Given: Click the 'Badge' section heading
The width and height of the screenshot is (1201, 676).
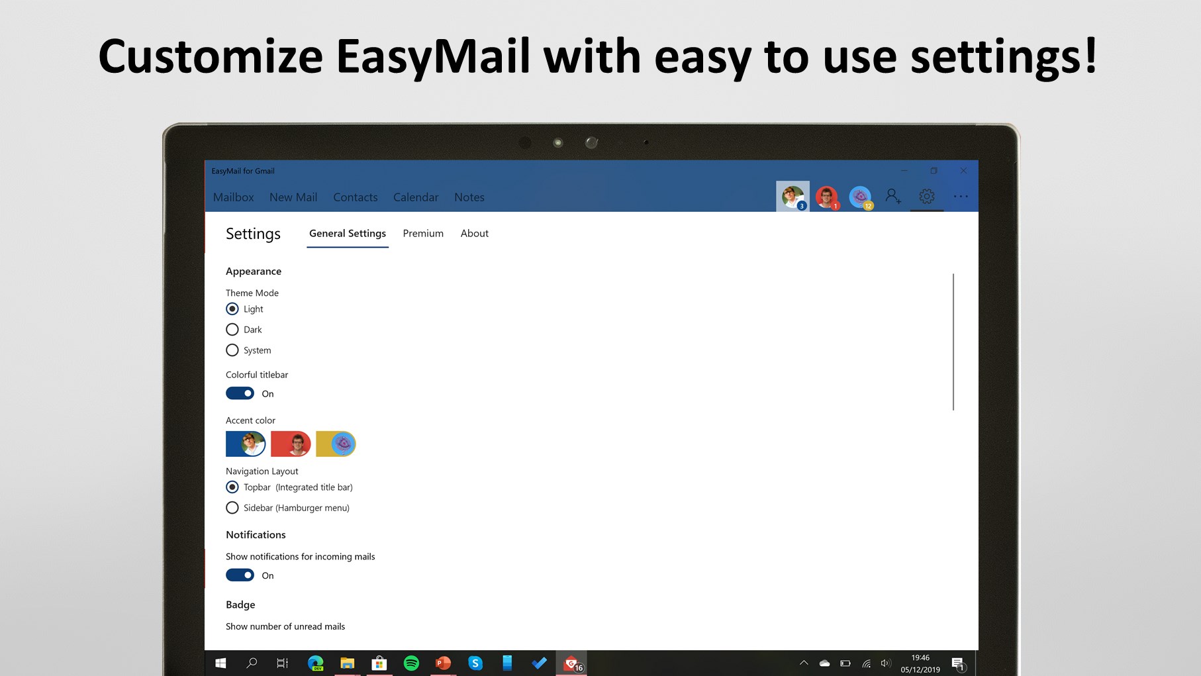Looking at the screenshot, I should point(240,605).
